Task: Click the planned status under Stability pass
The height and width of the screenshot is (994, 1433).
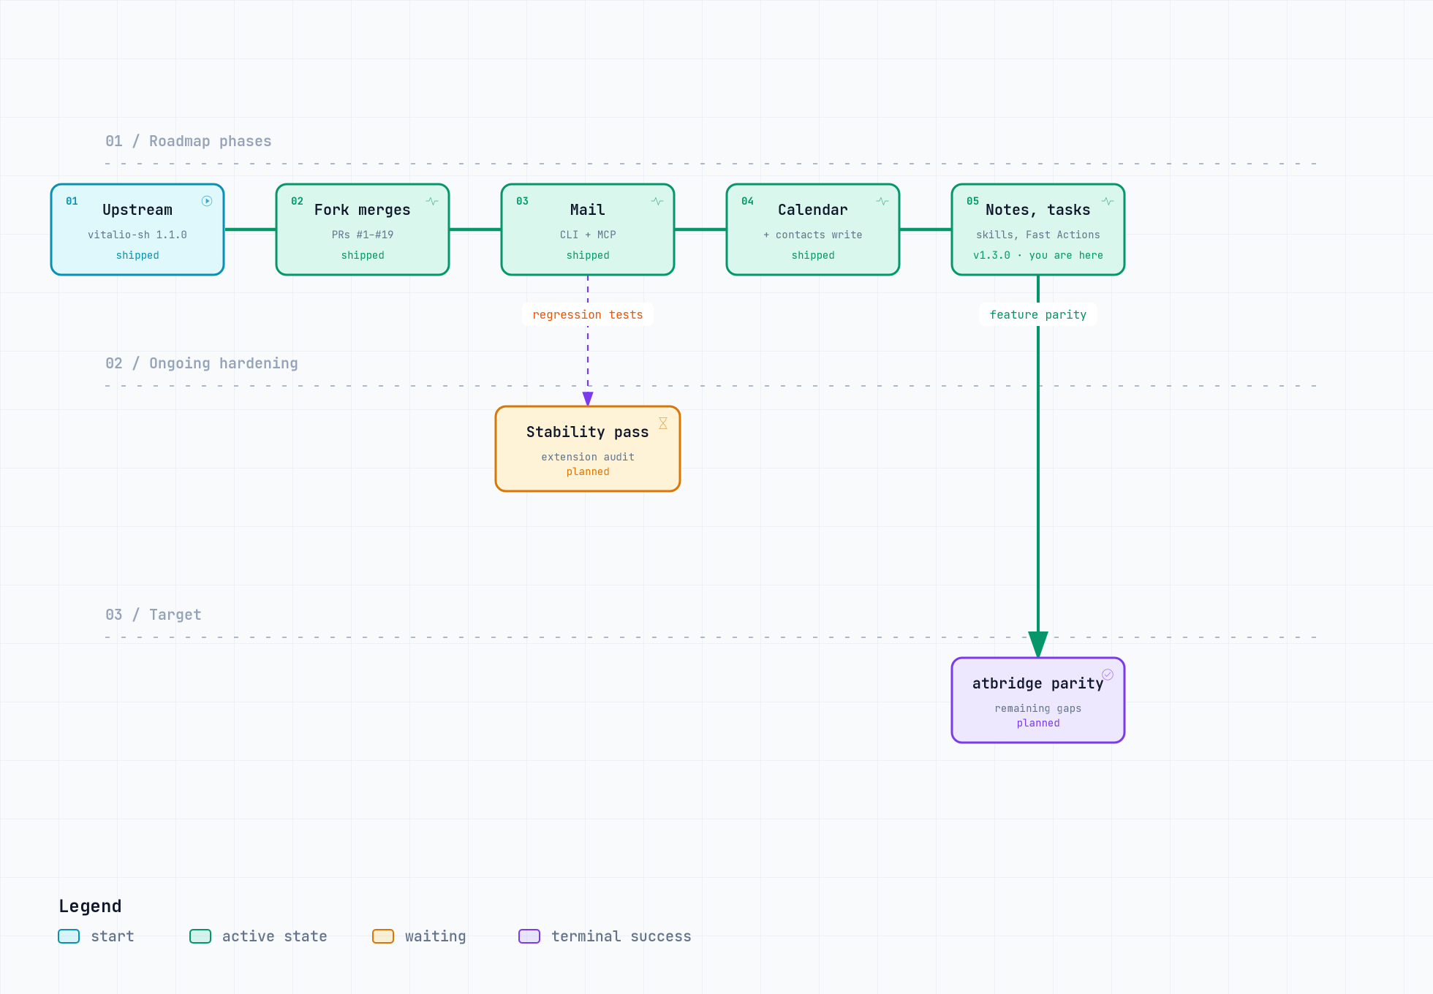Action: coord(588,471)
